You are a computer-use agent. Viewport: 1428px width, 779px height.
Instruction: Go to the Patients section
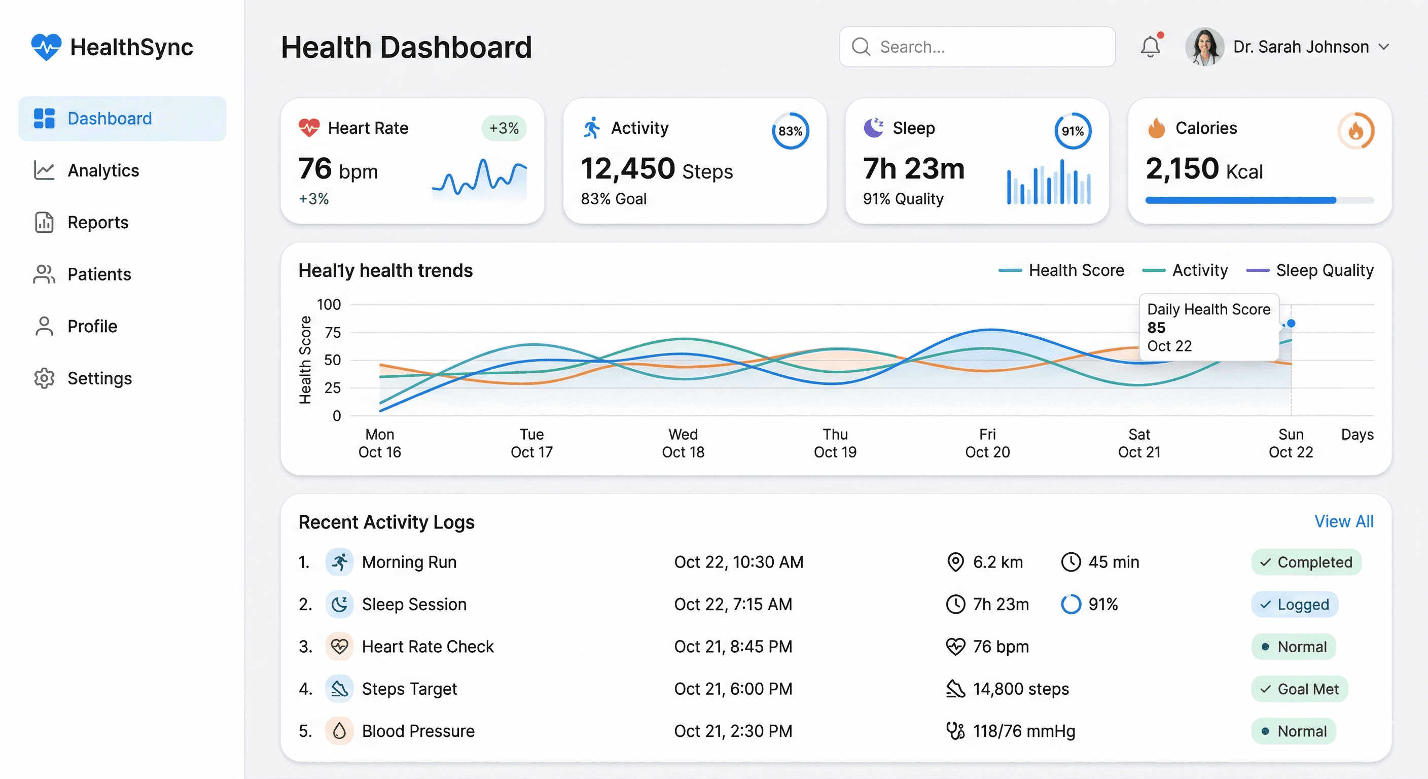coord(99,274)
